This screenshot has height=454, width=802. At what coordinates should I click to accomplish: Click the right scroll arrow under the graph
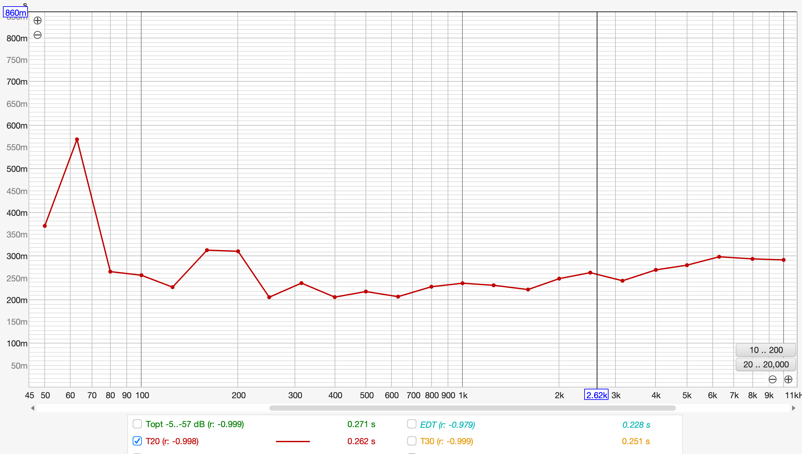coord(793,408)
